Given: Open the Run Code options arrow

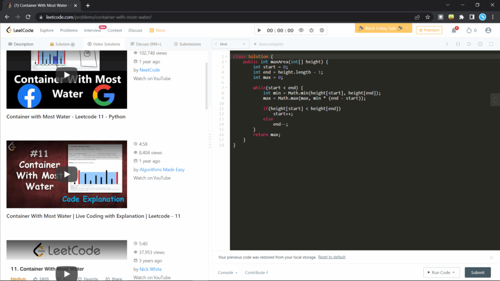Looking at the screenshot, I should [454, 272].
